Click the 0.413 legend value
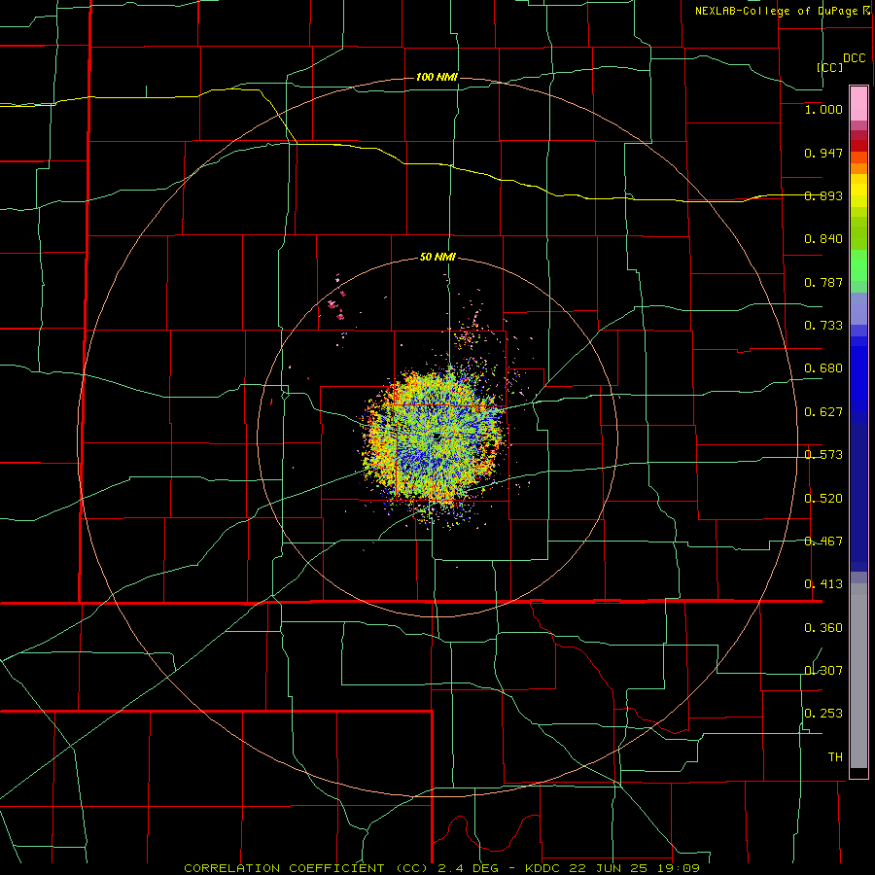 pyautogui.click(x=823, y=584)
